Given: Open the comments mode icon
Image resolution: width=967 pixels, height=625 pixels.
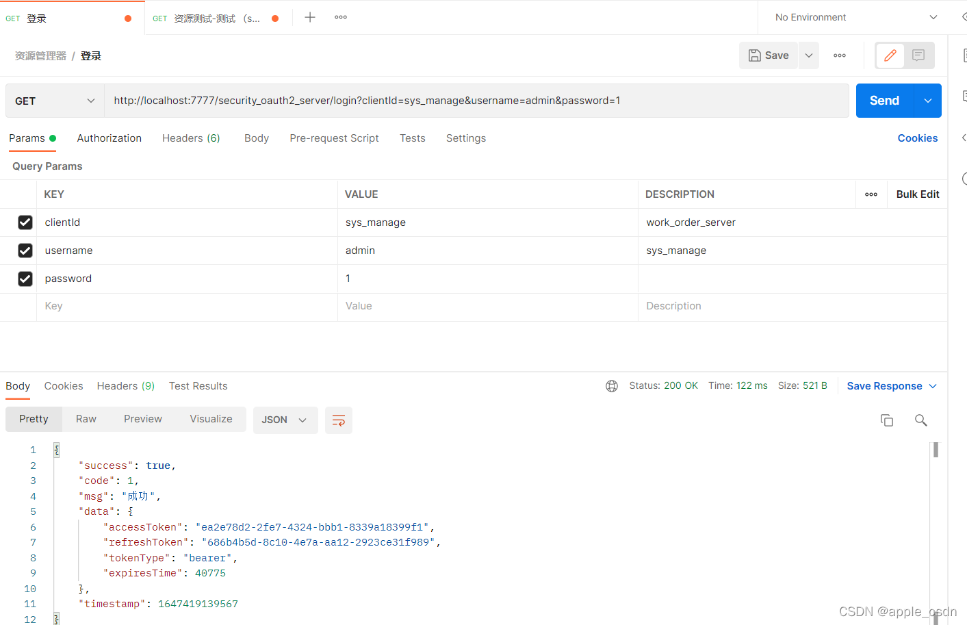Looking at the screenshot, I should pyautogui.click(x=918, y=55).
